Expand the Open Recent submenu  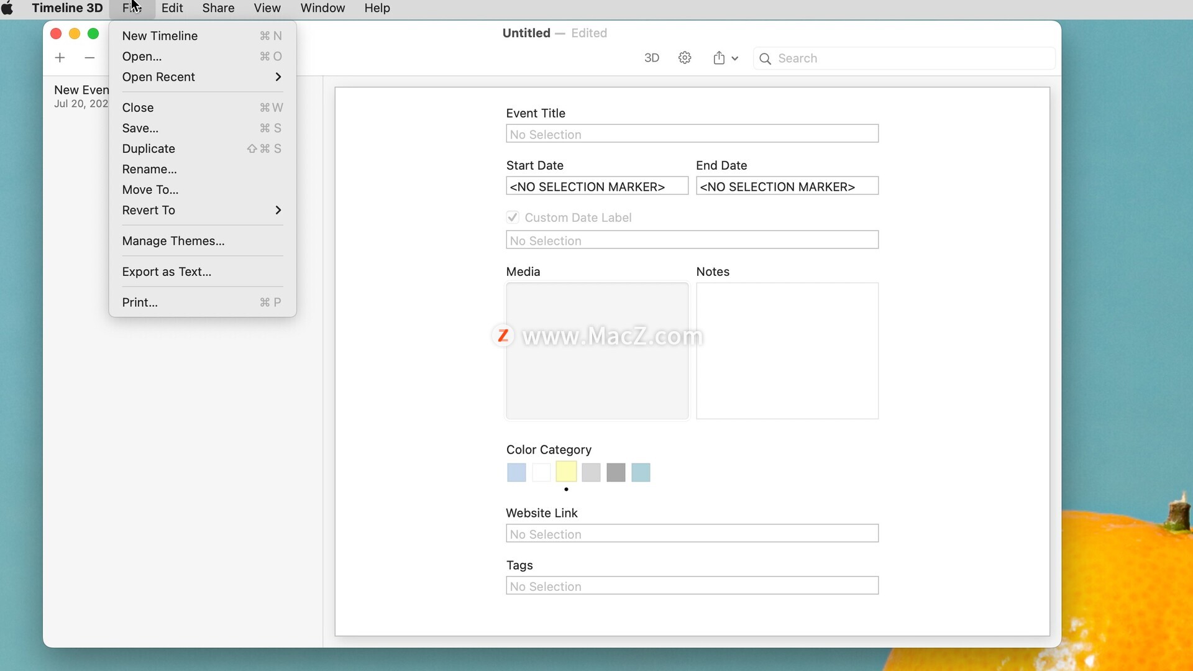[x=202, y=77]
